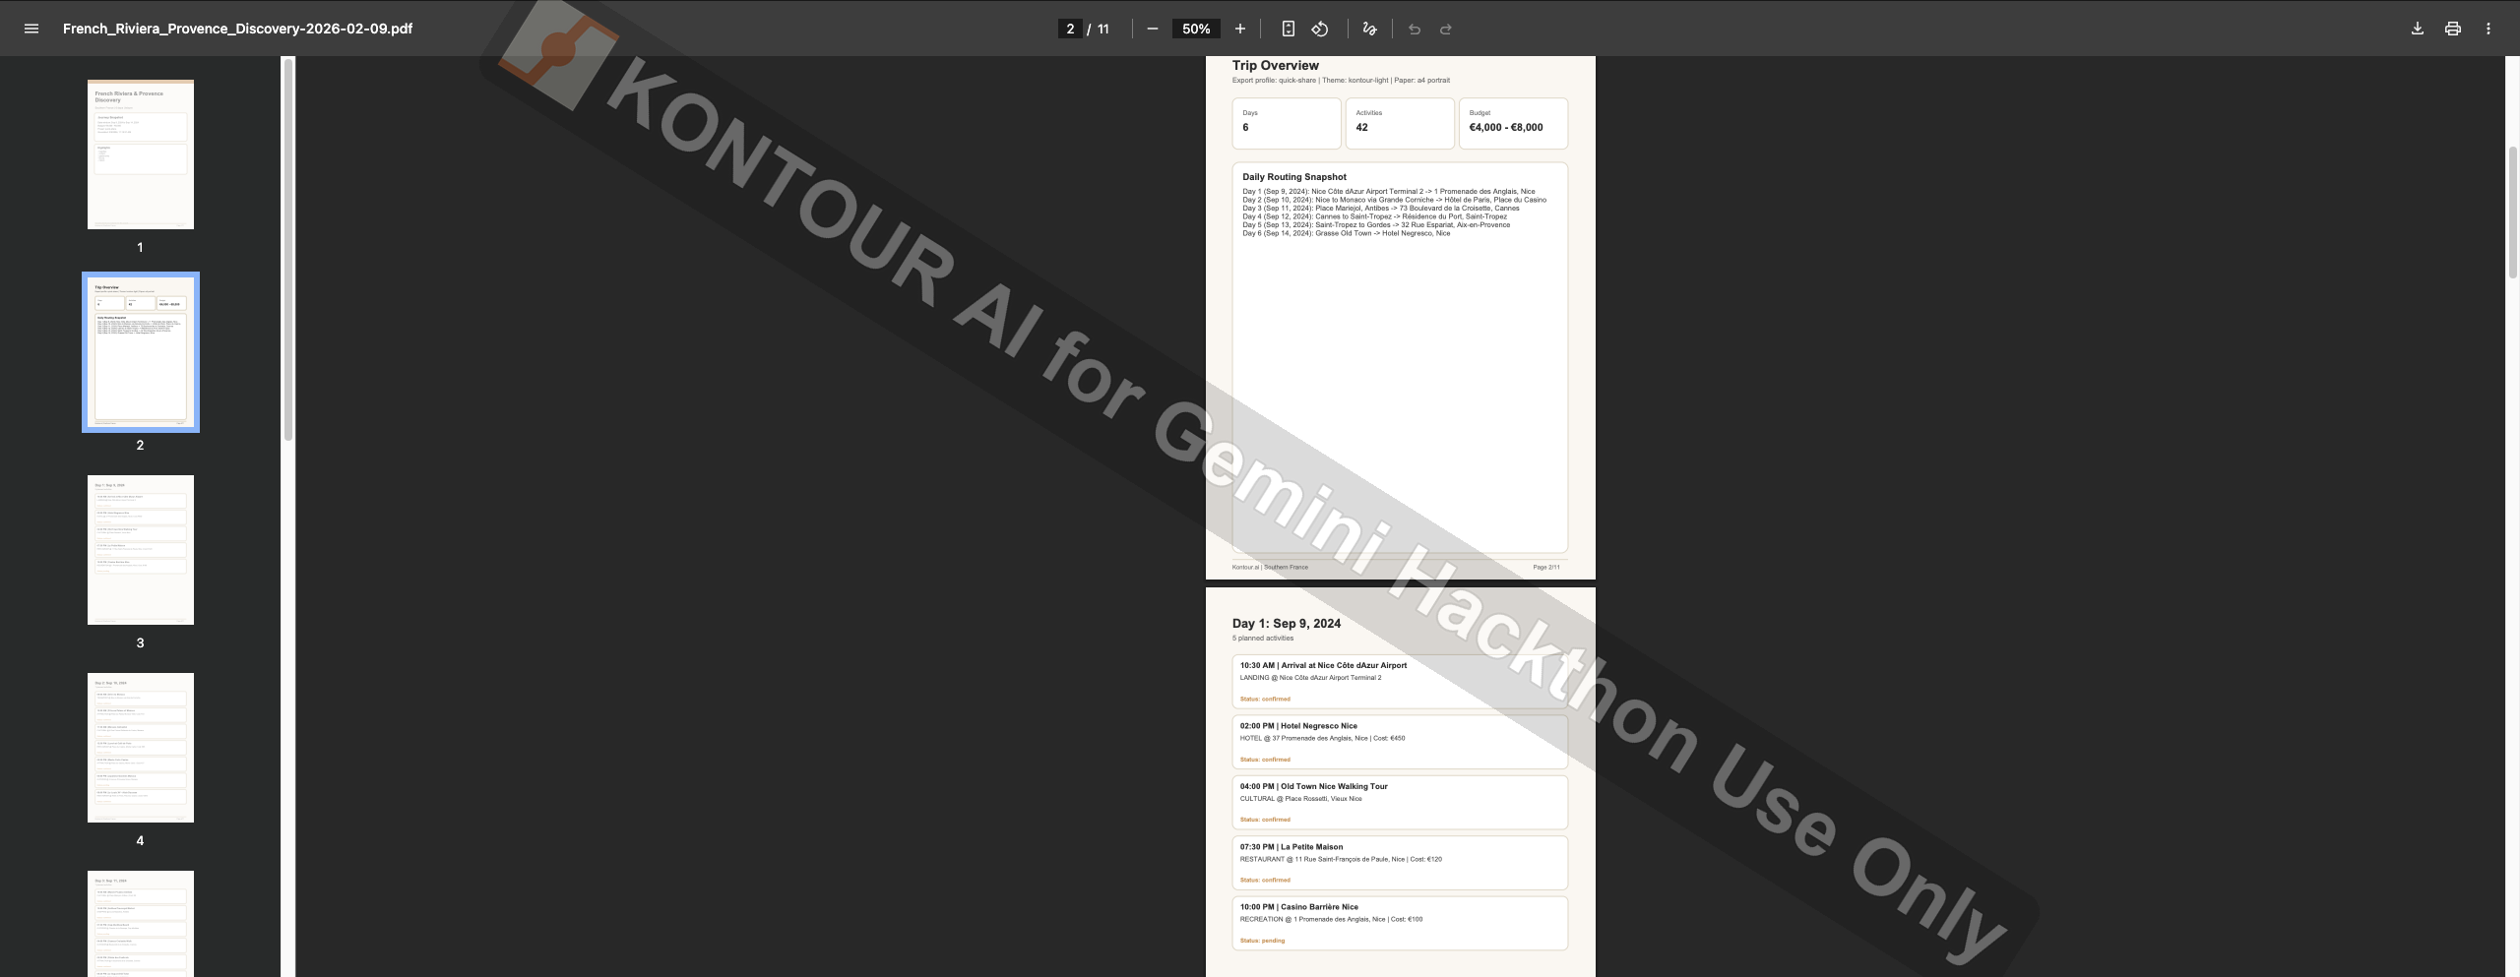Rotate the document counterclockwise
This screenshot has width=2520, height=977.
pos(1320,29)
